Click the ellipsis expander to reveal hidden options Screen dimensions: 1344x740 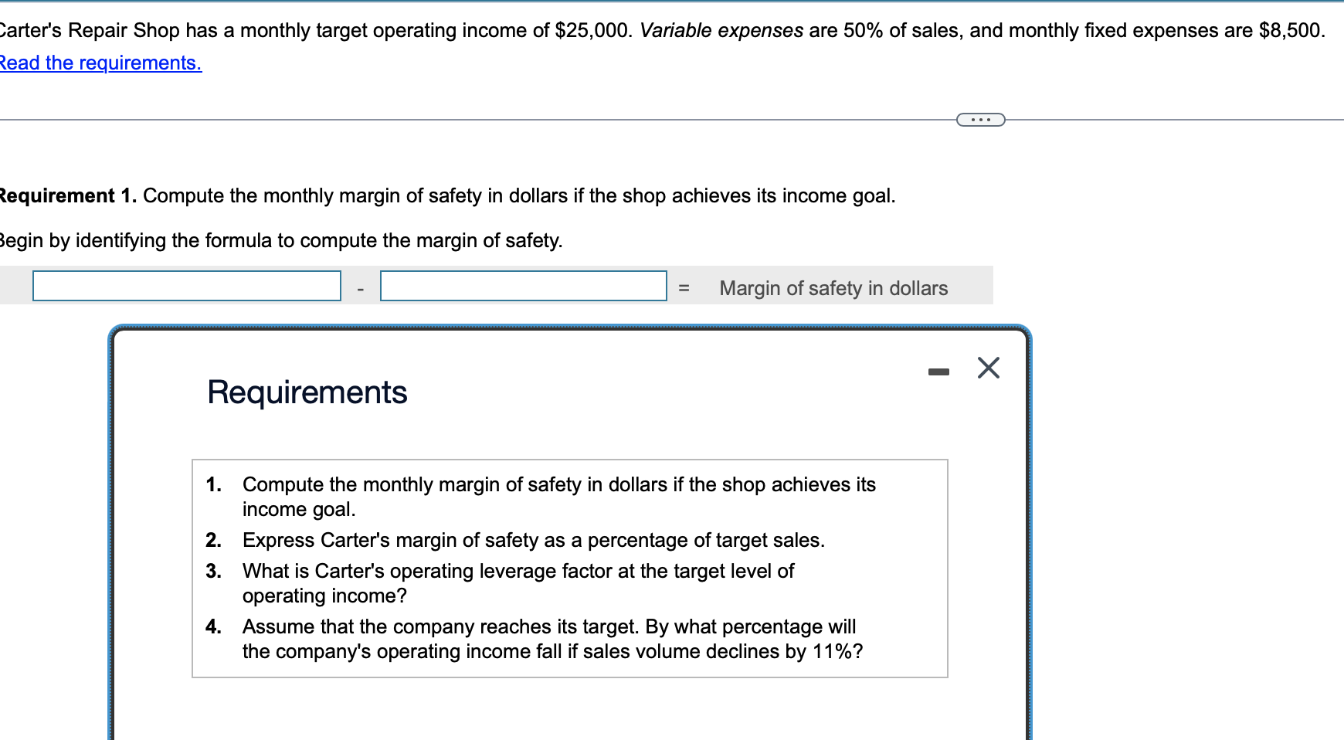point(981,119)
